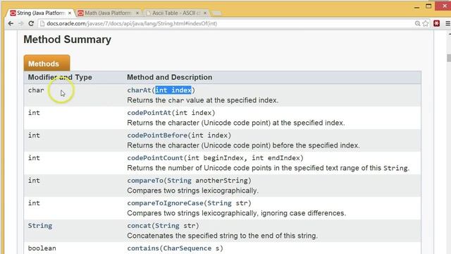The image size is (451, 254).
Task: Click the 'char' return type cell
Action: 36,90
